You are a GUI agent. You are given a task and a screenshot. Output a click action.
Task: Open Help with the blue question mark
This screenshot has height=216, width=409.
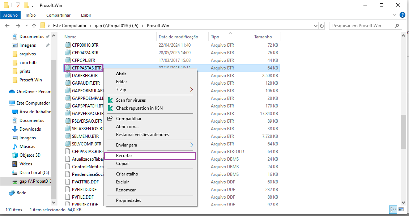(x=402, y=15)
